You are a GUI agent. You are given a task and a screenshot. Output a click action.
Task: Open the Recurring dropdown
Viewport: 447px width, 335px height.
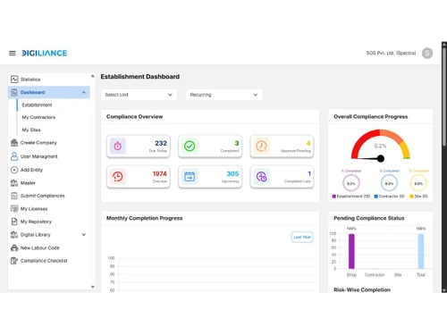coord(223,95)
